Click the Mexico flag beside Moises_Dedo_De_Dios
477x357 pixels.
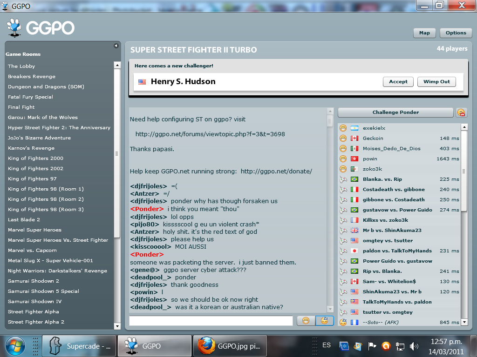pyautogui.click(x=354, y=149)
